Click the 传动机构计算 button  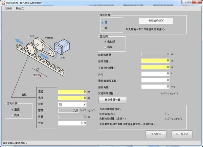coord(156,21)
